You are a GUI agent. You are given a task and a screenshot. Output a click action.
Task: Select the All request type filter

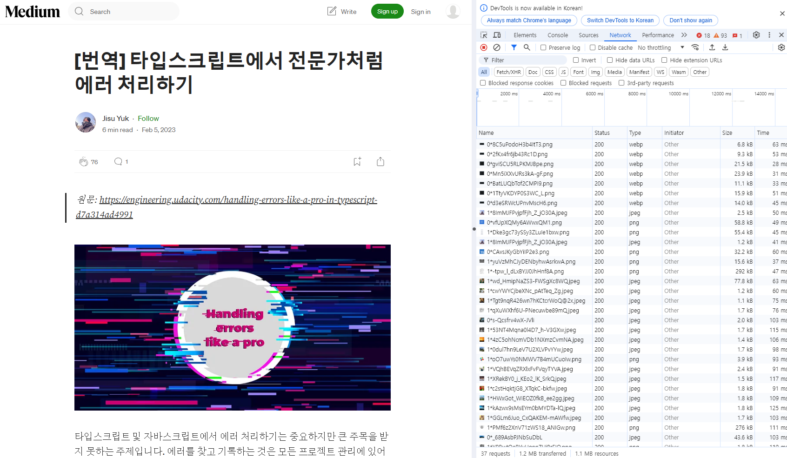(484, 72)
